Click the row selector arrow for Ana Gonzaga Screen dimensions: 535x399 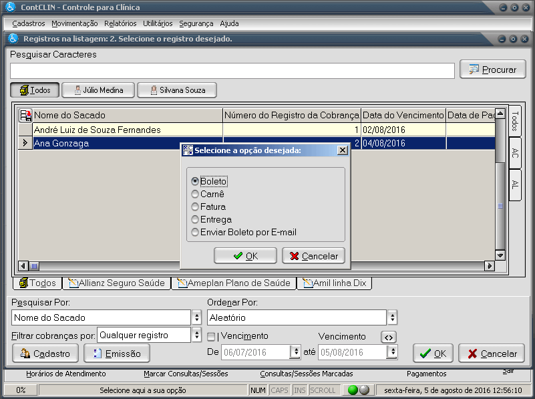tap(25, 143)
